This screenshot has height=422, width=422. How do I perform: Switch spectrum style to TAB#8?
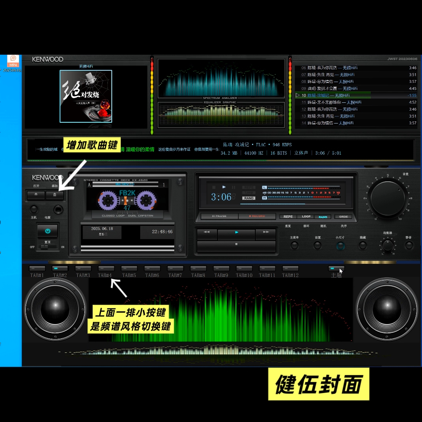[198, 268]
